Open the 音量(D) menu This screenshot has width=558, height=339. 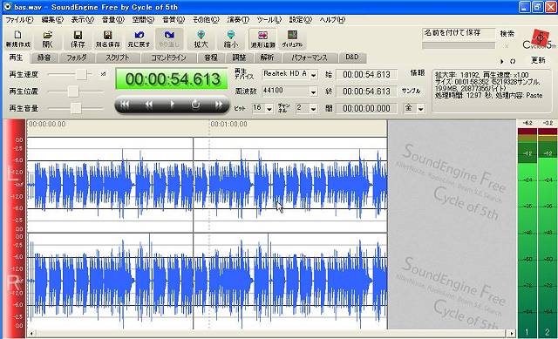(x=112, y=19)
